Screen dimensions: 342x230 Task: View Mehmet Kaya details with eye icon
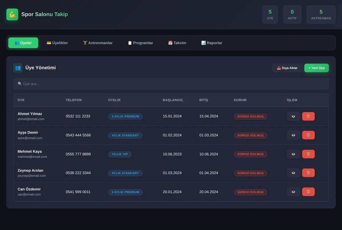293,154
